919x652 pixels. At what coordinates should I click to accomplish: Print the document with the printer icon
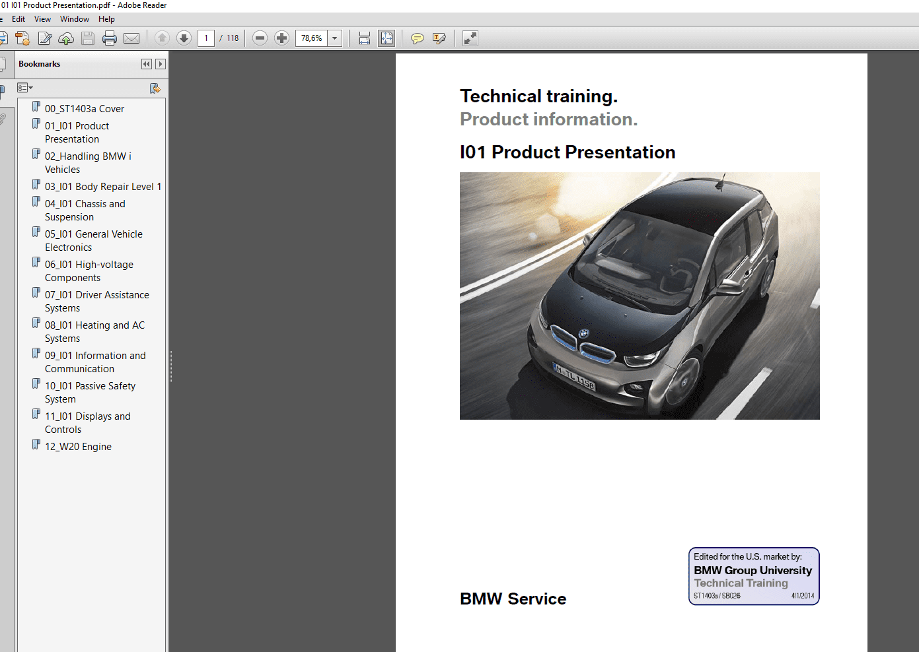(110, 38)
